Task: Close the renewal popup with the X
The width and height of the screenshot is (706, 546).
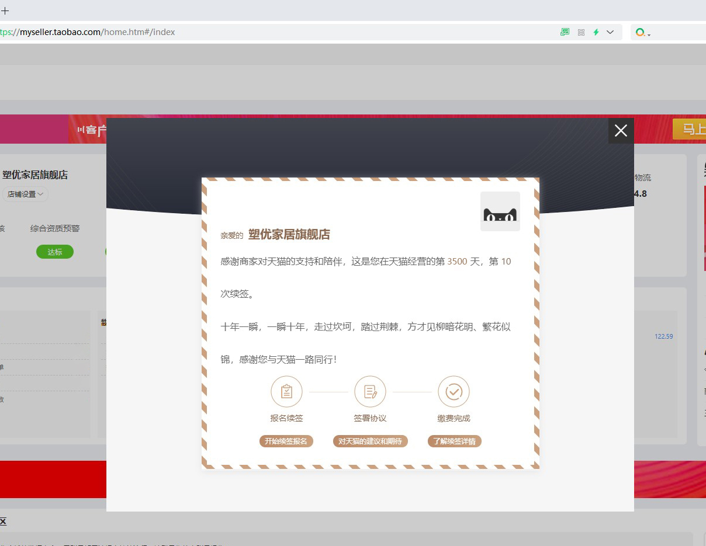Action: pos(621,131)
